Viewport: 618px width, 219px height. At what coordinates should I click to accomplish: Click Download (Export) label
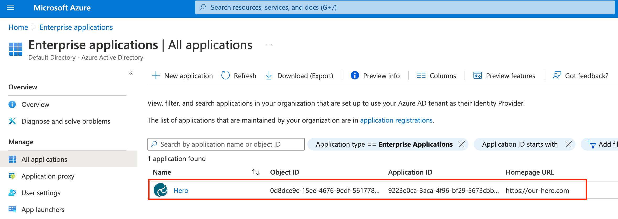305,76
